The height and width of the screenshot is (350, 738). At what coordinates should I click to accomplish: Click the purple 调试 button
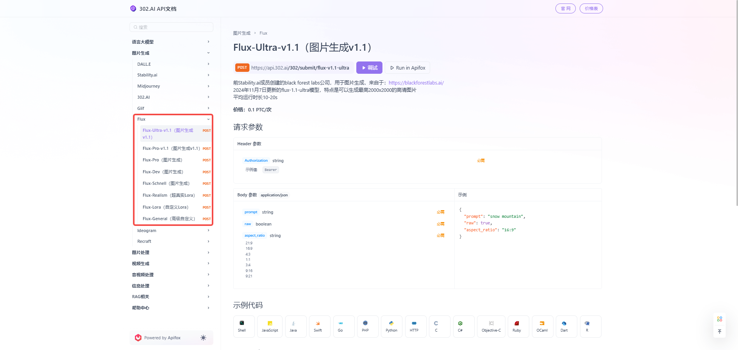point(369,68)
